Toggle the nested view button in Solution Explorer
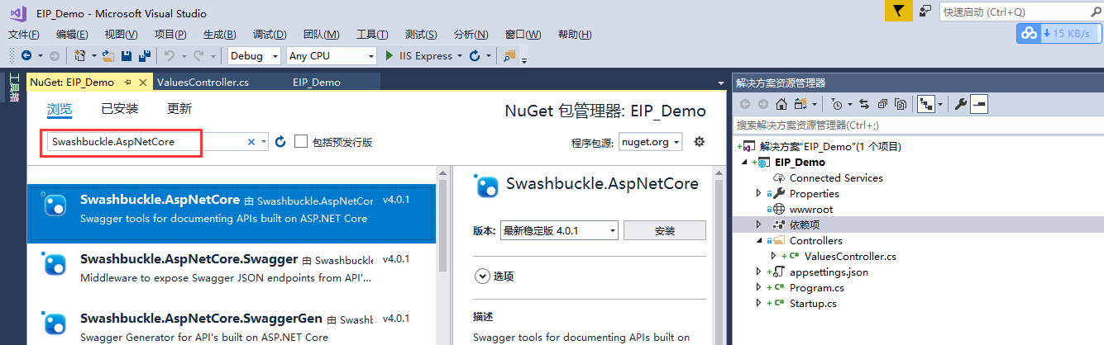 click(927, 104)
